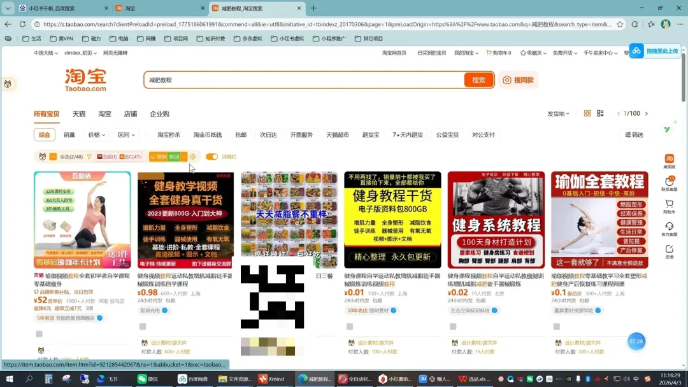Viewport: 688px width, 387px height.
Task: Open the 筛选 filter panel
Action: click(x=634, y=135)
